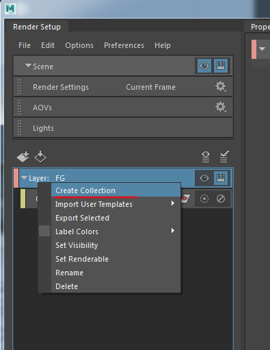This screenshot has width=270, height=350.
Task: Choose Create Collection from context menu
Action: click(116, 190)
